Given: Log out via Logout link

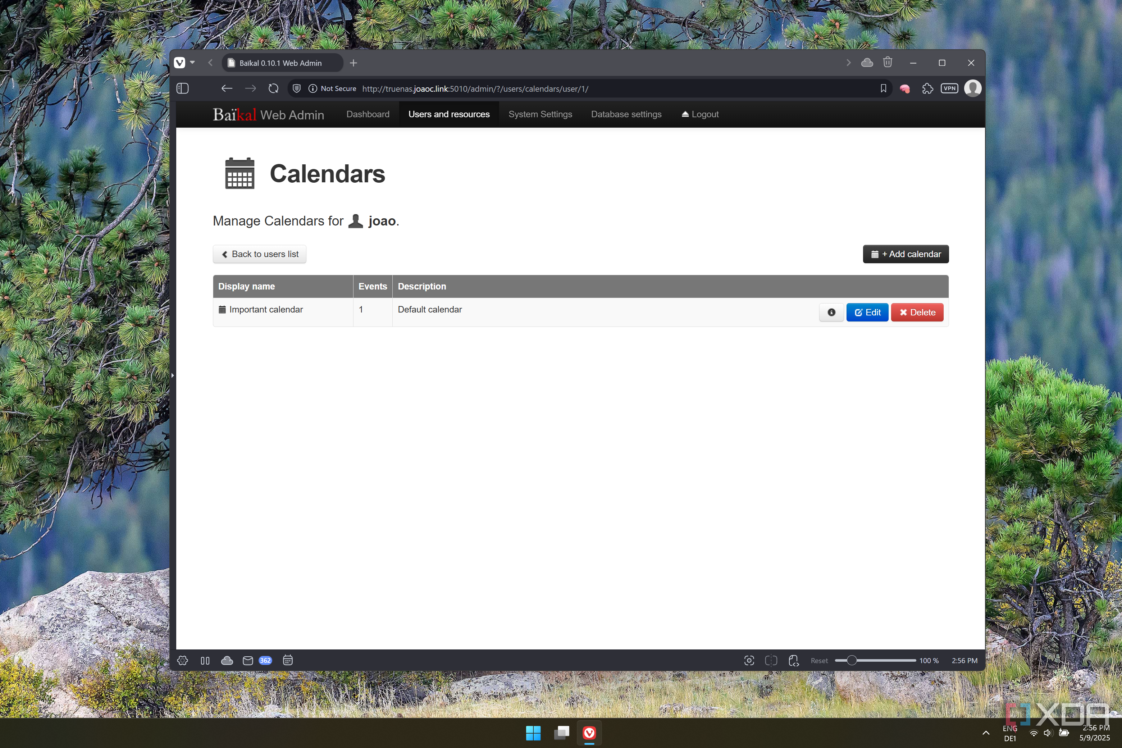Looking at the screenshot, I should 700,114.
